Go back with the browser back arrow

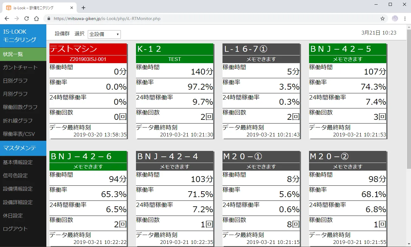7,18
